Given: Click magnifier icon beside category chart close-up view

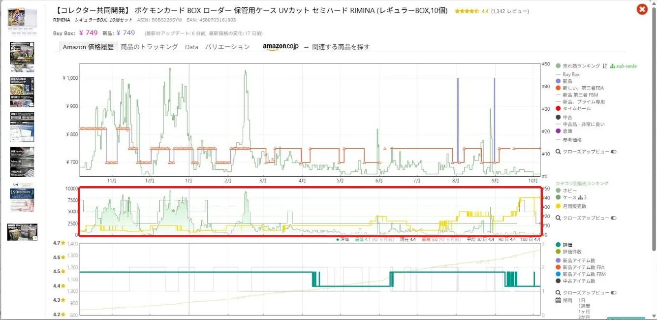Looking at the screenshot, I should (x=558, y=218).
